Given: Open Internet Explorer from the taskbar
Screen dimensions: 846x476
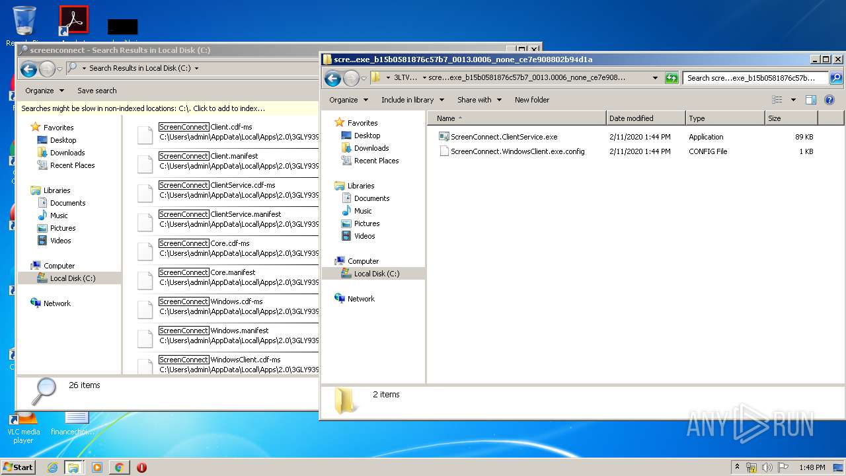Looking at the screenshot, I should (x=52, y=467).
